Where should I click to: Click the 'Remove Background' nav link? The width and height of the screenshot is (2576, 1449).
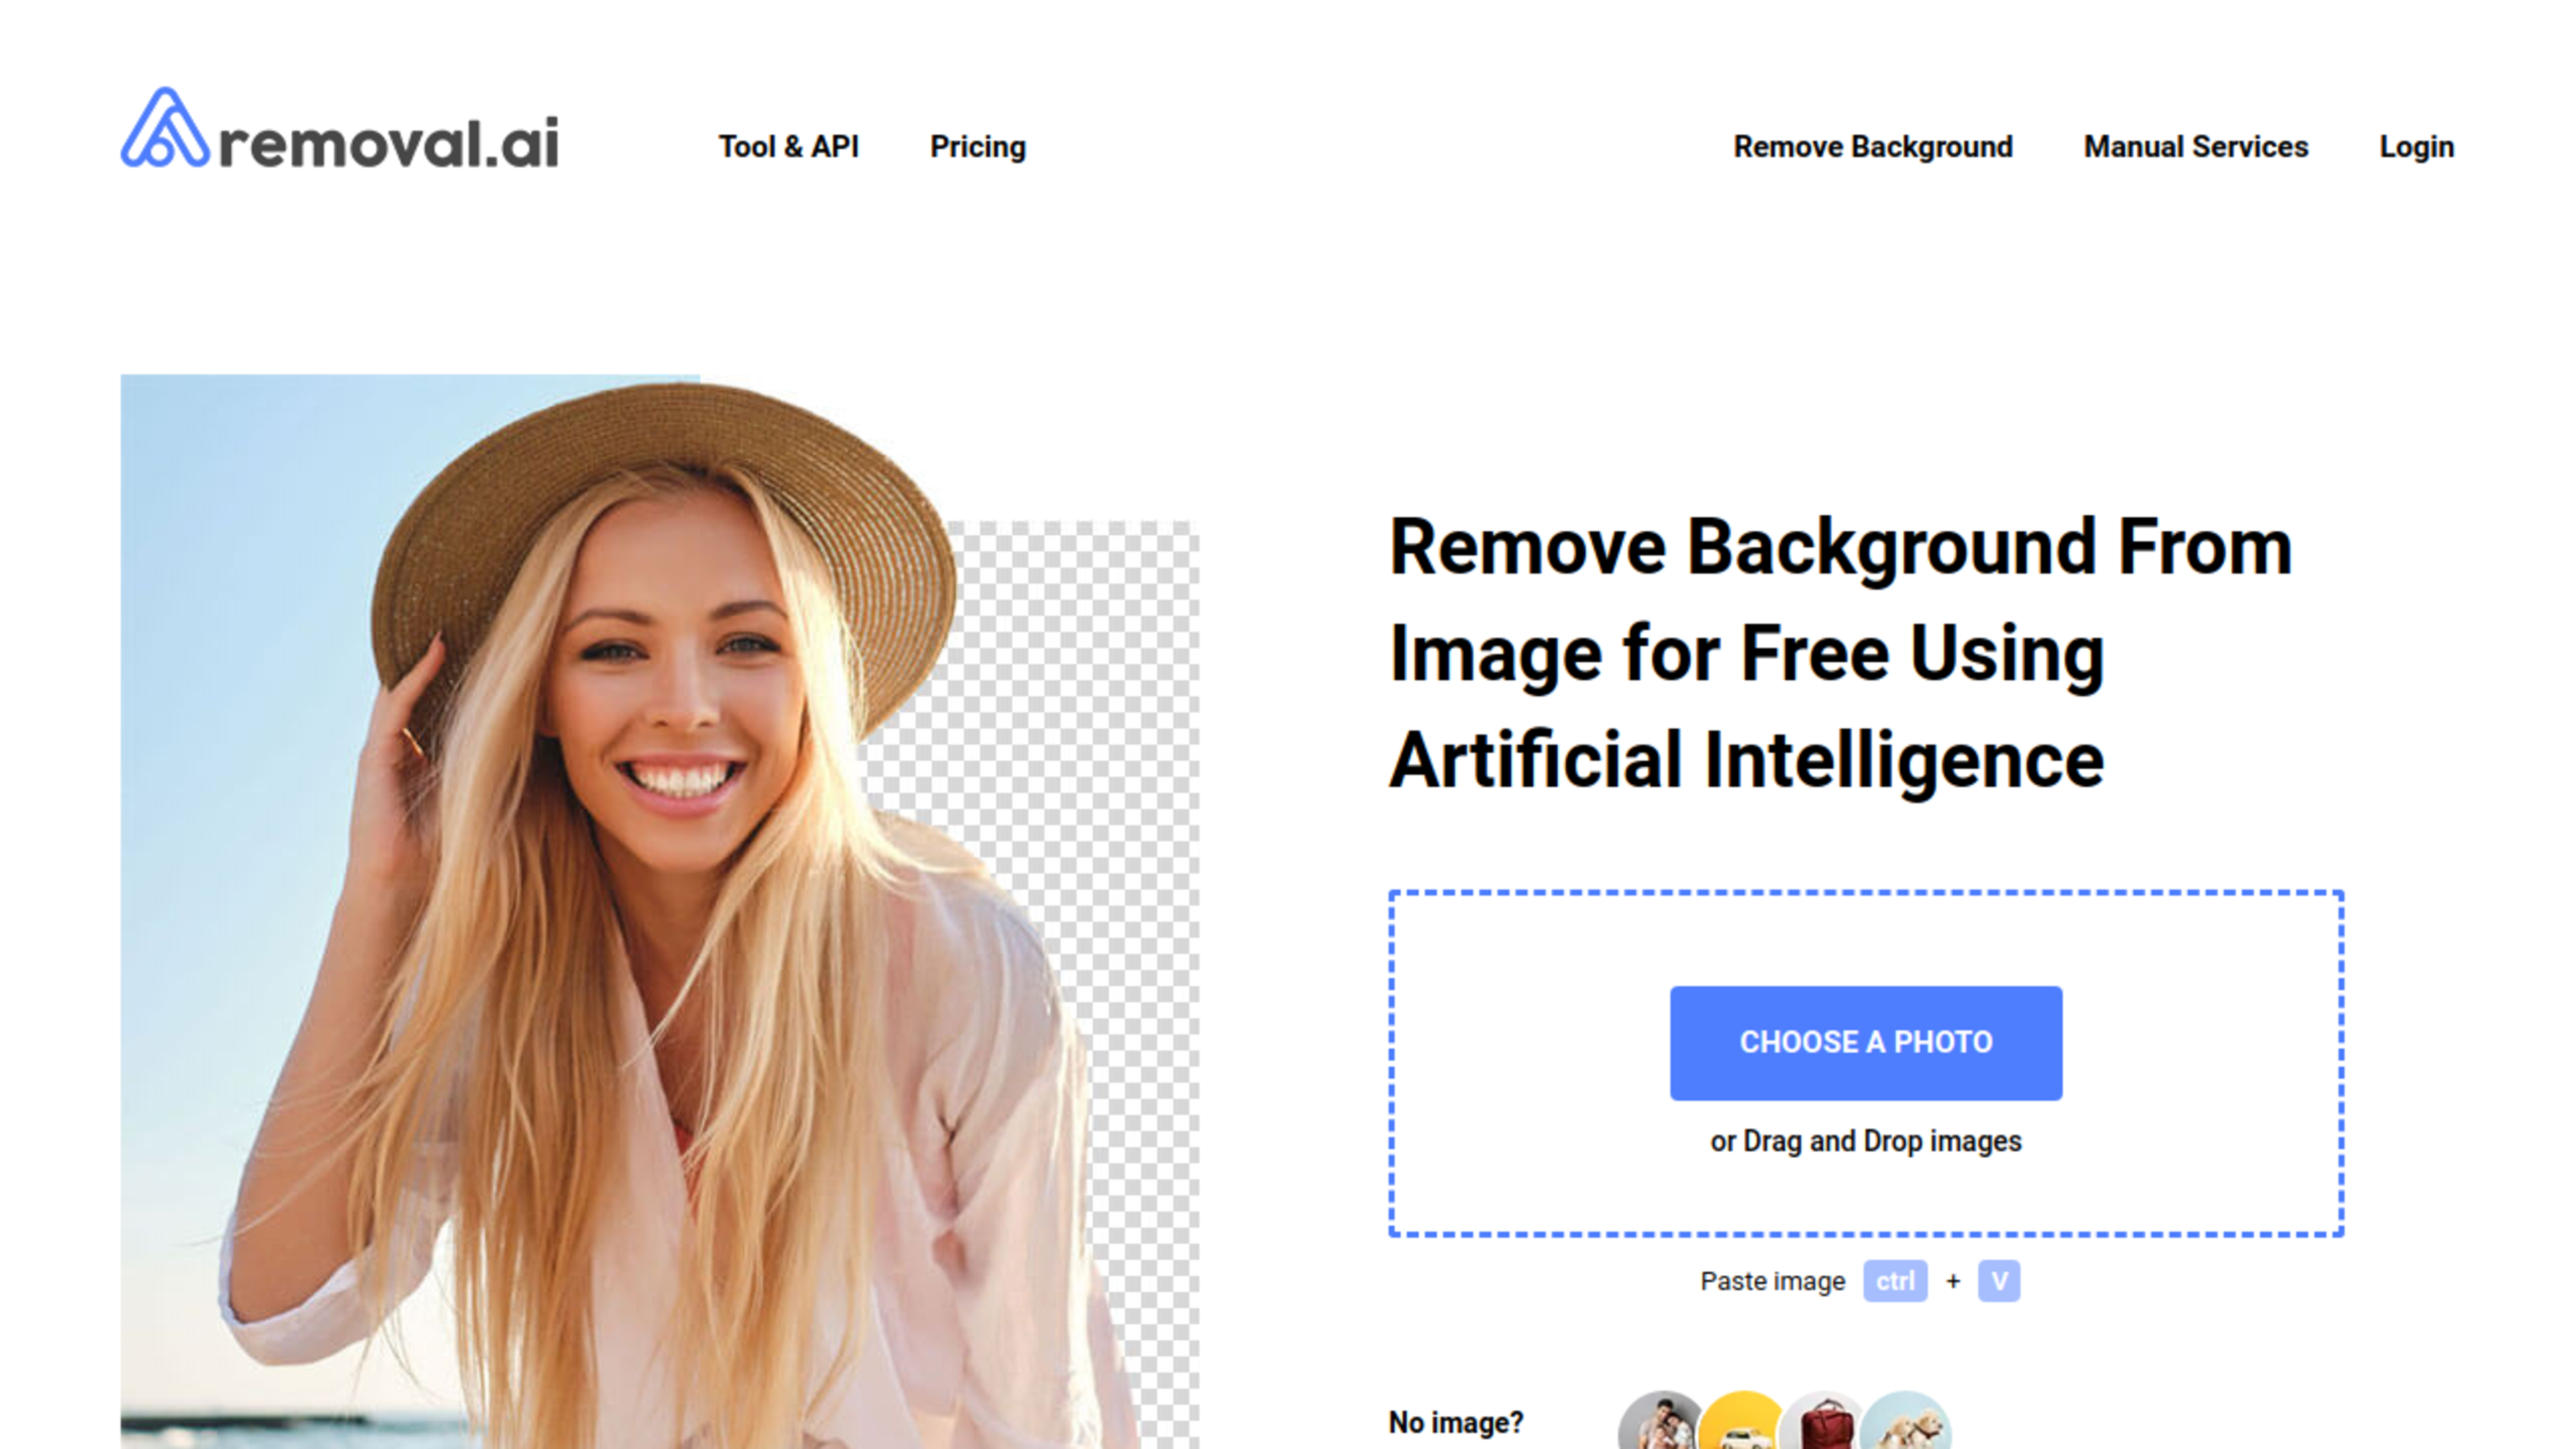tap(1872, 145)
